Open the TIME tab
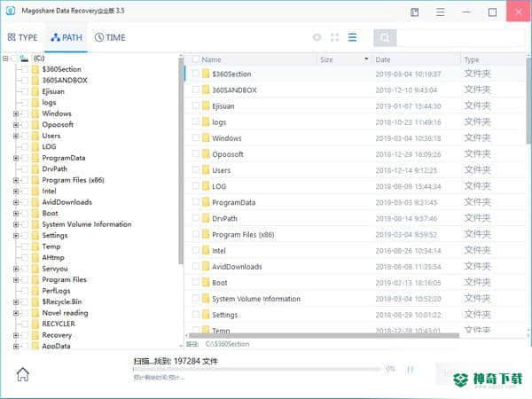This screenshot has height=399, width=532. click(110, 37)
